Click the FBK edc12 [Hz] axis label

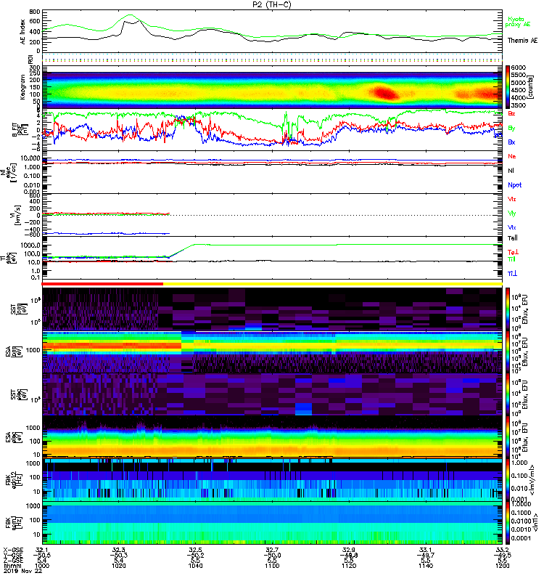pos(13,480)
